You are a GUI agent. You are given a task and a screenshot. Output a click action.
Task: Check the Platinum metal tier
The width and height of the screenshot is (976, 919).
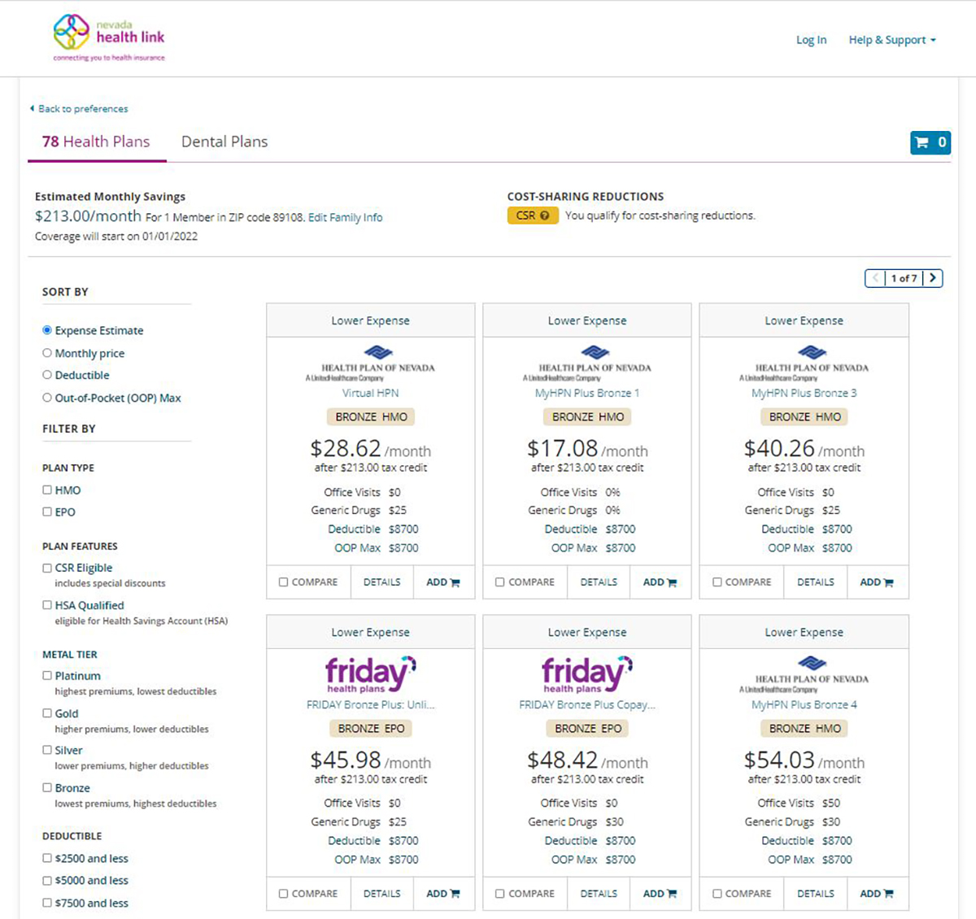pyautogui.click(x=47, y=675)
